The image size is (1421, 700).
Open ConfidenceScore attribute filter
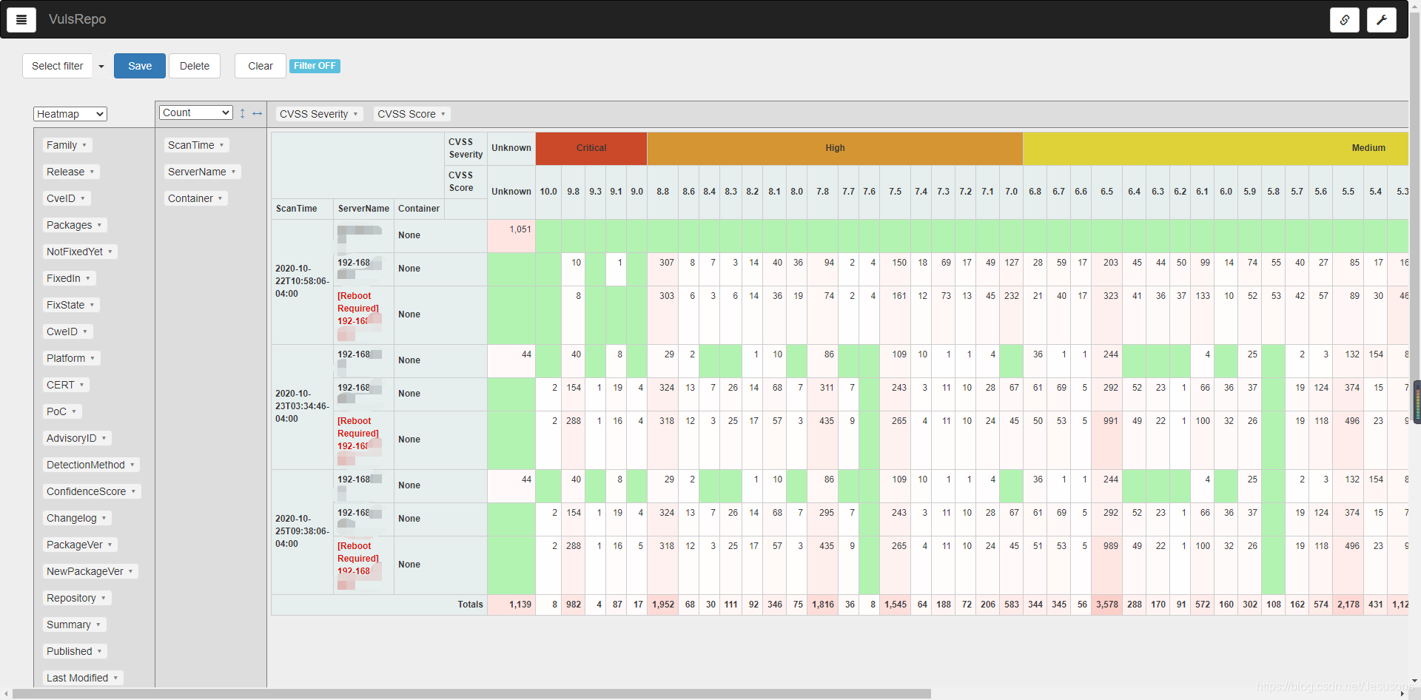tap(133, 491)
